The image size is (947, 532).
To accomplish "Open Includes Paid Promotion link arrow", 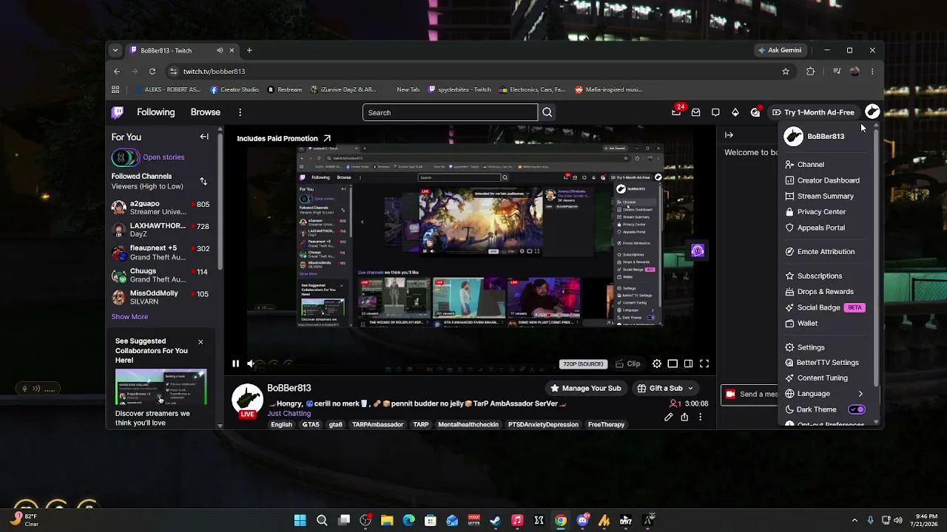I will click(327, 138).
